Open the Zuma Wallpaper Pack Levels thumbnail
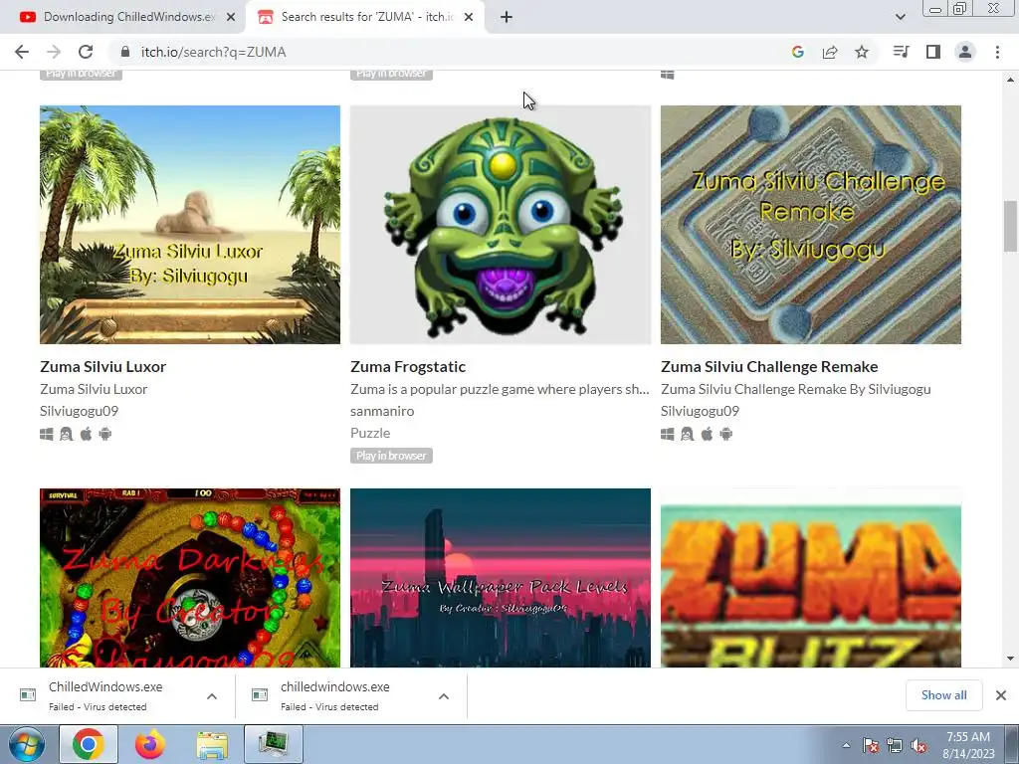1019x764 pixels. click(x=501, y=578)
